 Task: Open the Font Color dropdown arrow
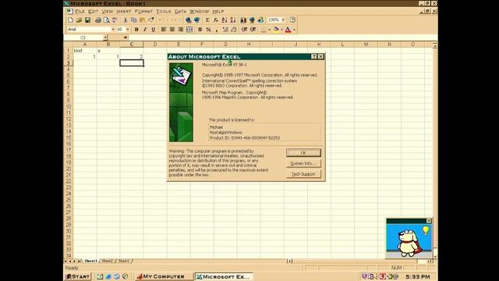294,30
